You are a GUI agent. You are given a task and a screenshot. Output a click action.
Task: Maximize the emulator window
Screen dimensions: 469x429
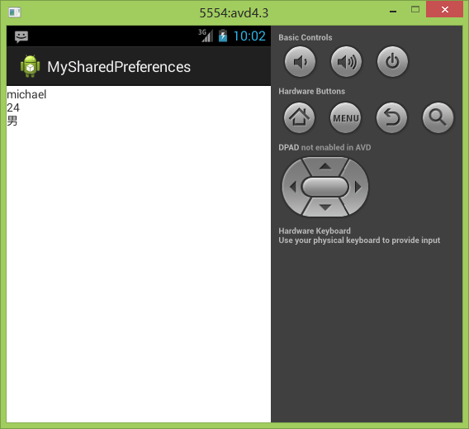pyautogui.click(x=415, y=10)
